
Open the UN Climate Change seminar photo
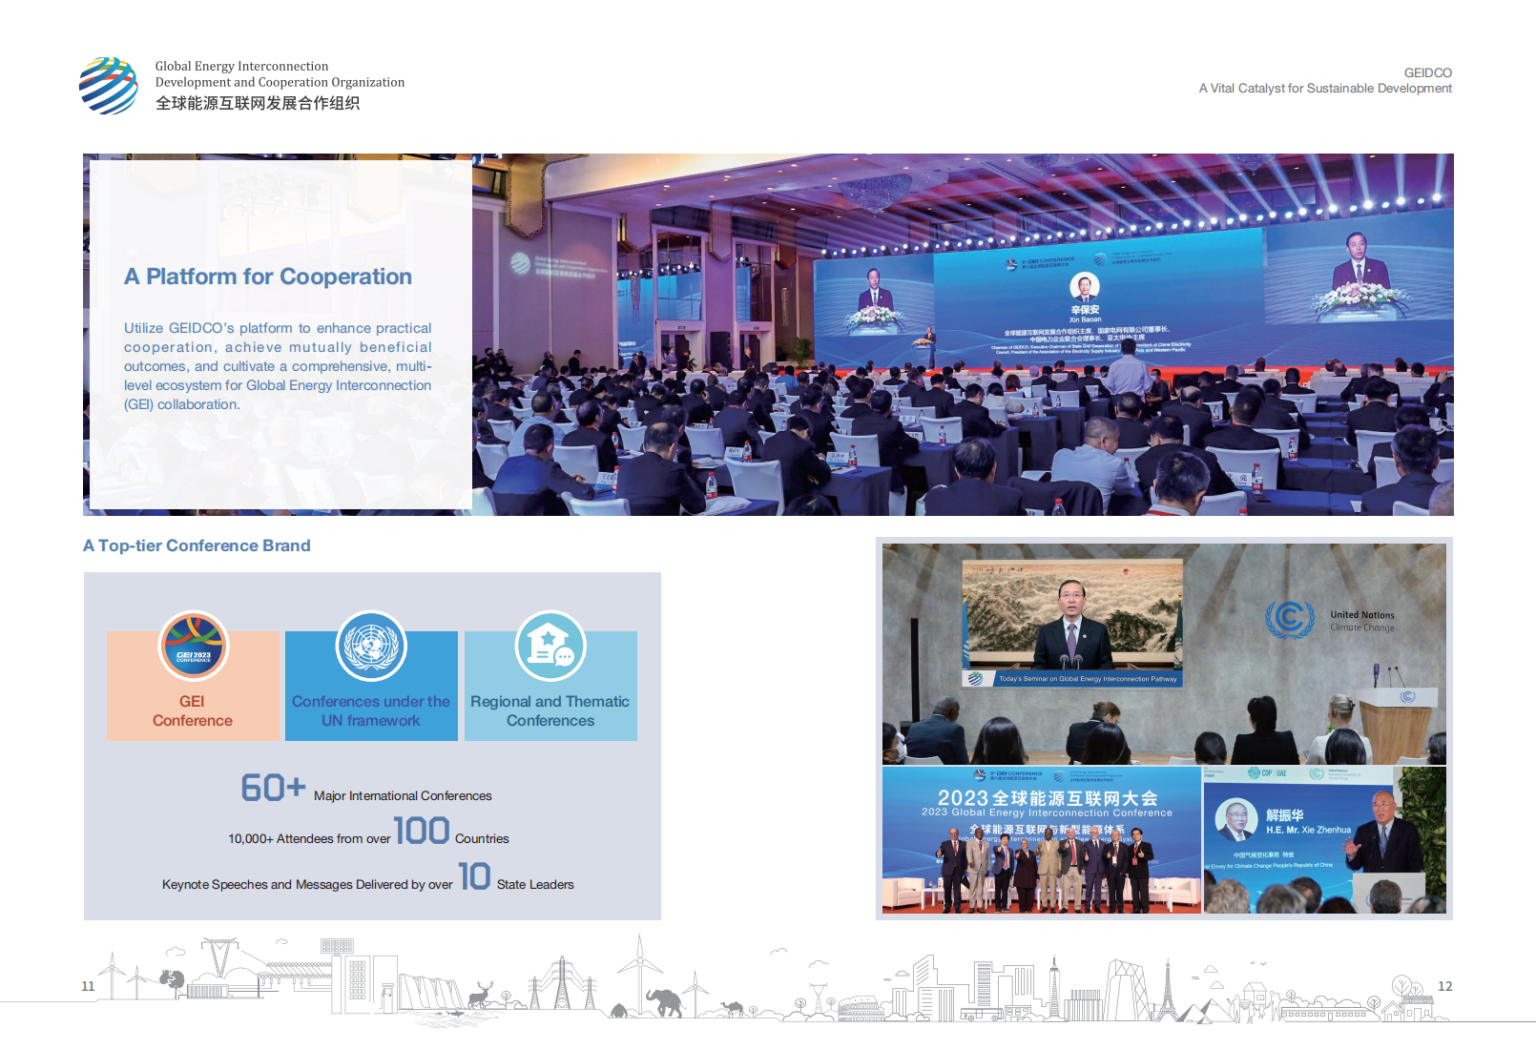[1164, 654]
